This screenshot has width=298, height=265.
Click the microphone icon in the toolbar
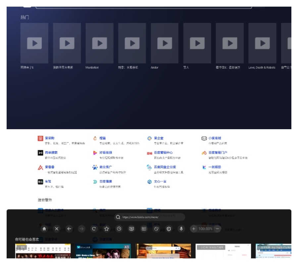[x=181, y=229]
